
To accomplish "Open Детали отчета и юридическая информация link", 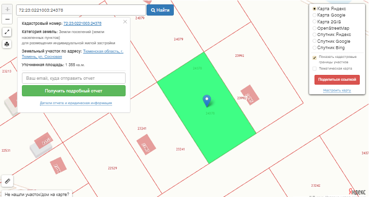I will (76, 103).
